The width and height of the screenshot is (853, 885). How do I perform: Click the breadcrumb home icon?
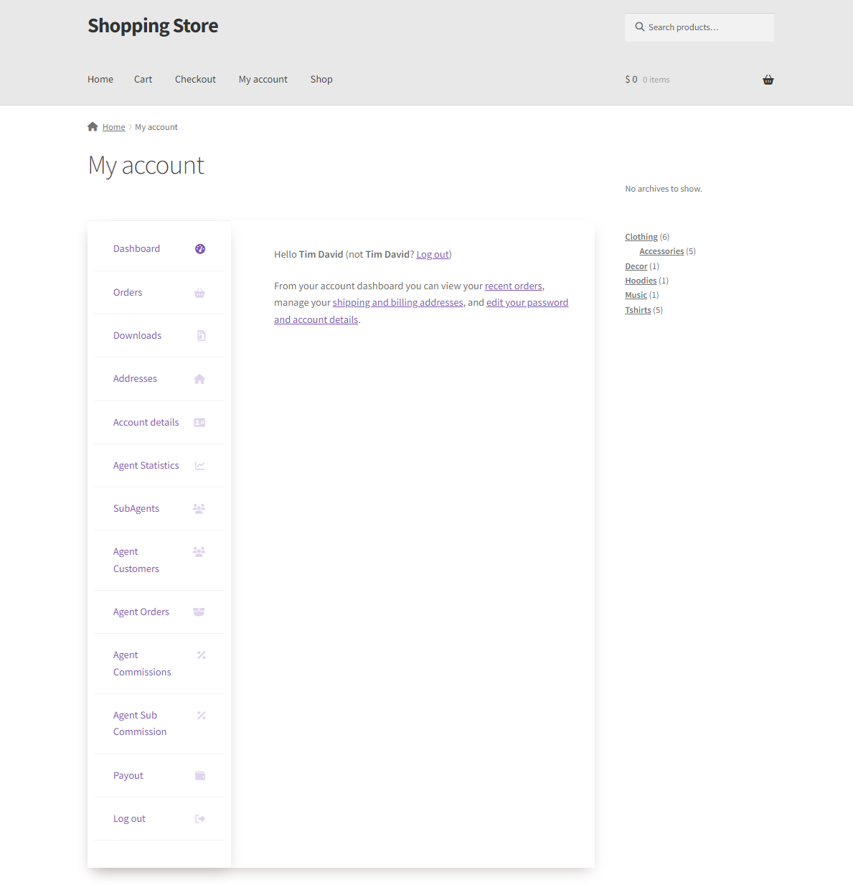pyautogui.click(x=93, y=127)
